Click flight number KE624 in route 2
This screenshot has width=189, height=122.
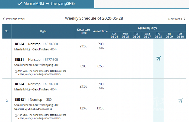click(19, 84)
